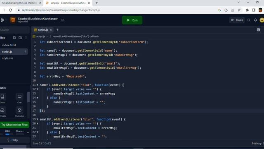Image resolution: width=264 pixels, height=149 pixels.
Task: Click Line 17 : Col 1 status
Action: point(42,144)
